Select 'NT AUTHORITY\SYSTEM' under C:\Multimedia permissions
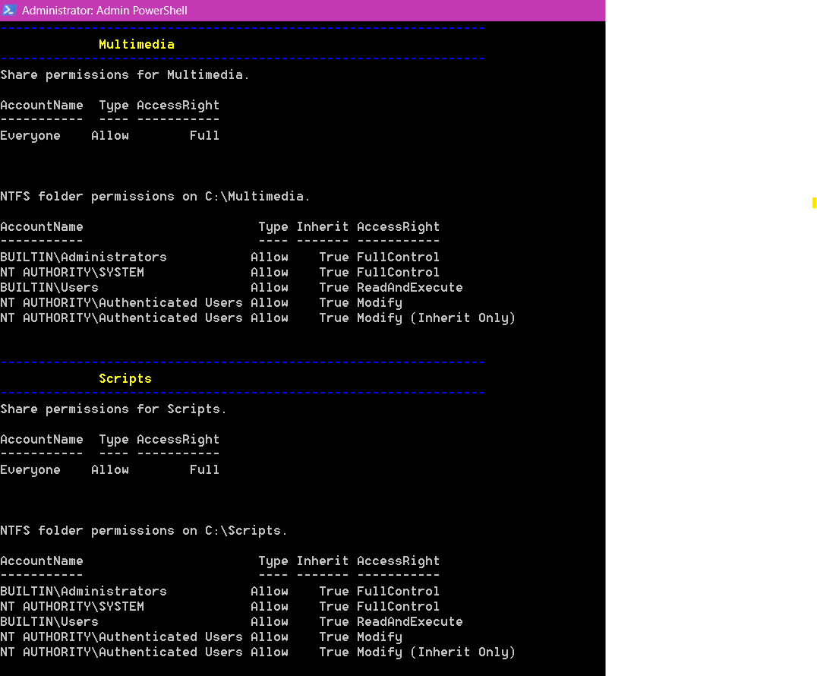 click(x=72, y=272)
